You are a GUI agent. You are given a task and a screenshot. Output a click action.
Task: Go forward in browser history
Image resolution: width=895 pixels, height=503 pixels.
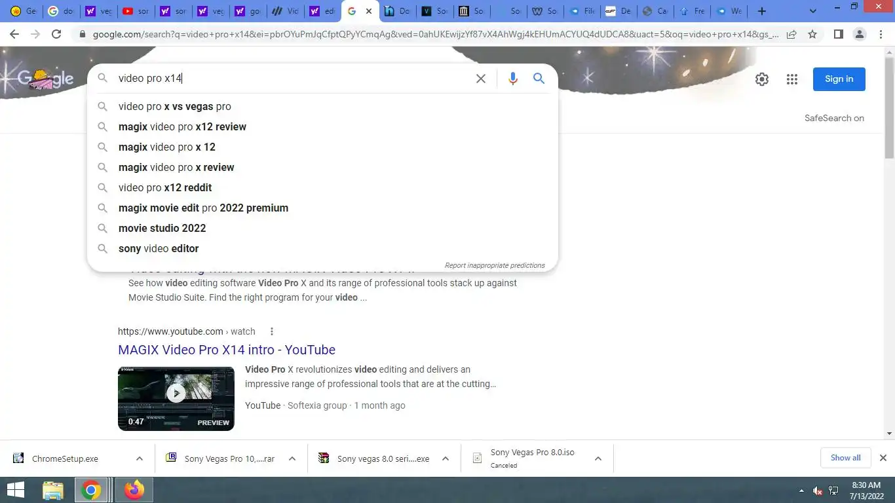click(x=35, y=34)
